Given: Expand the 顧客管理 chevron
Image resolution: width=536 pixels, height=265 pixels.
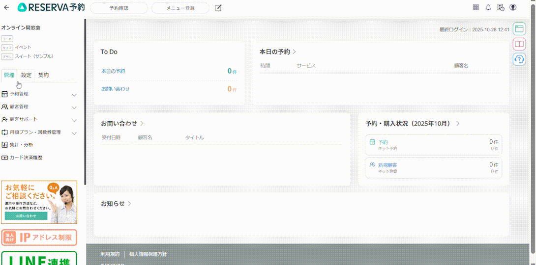Looking at the screenshot, I should coord(74,107).
